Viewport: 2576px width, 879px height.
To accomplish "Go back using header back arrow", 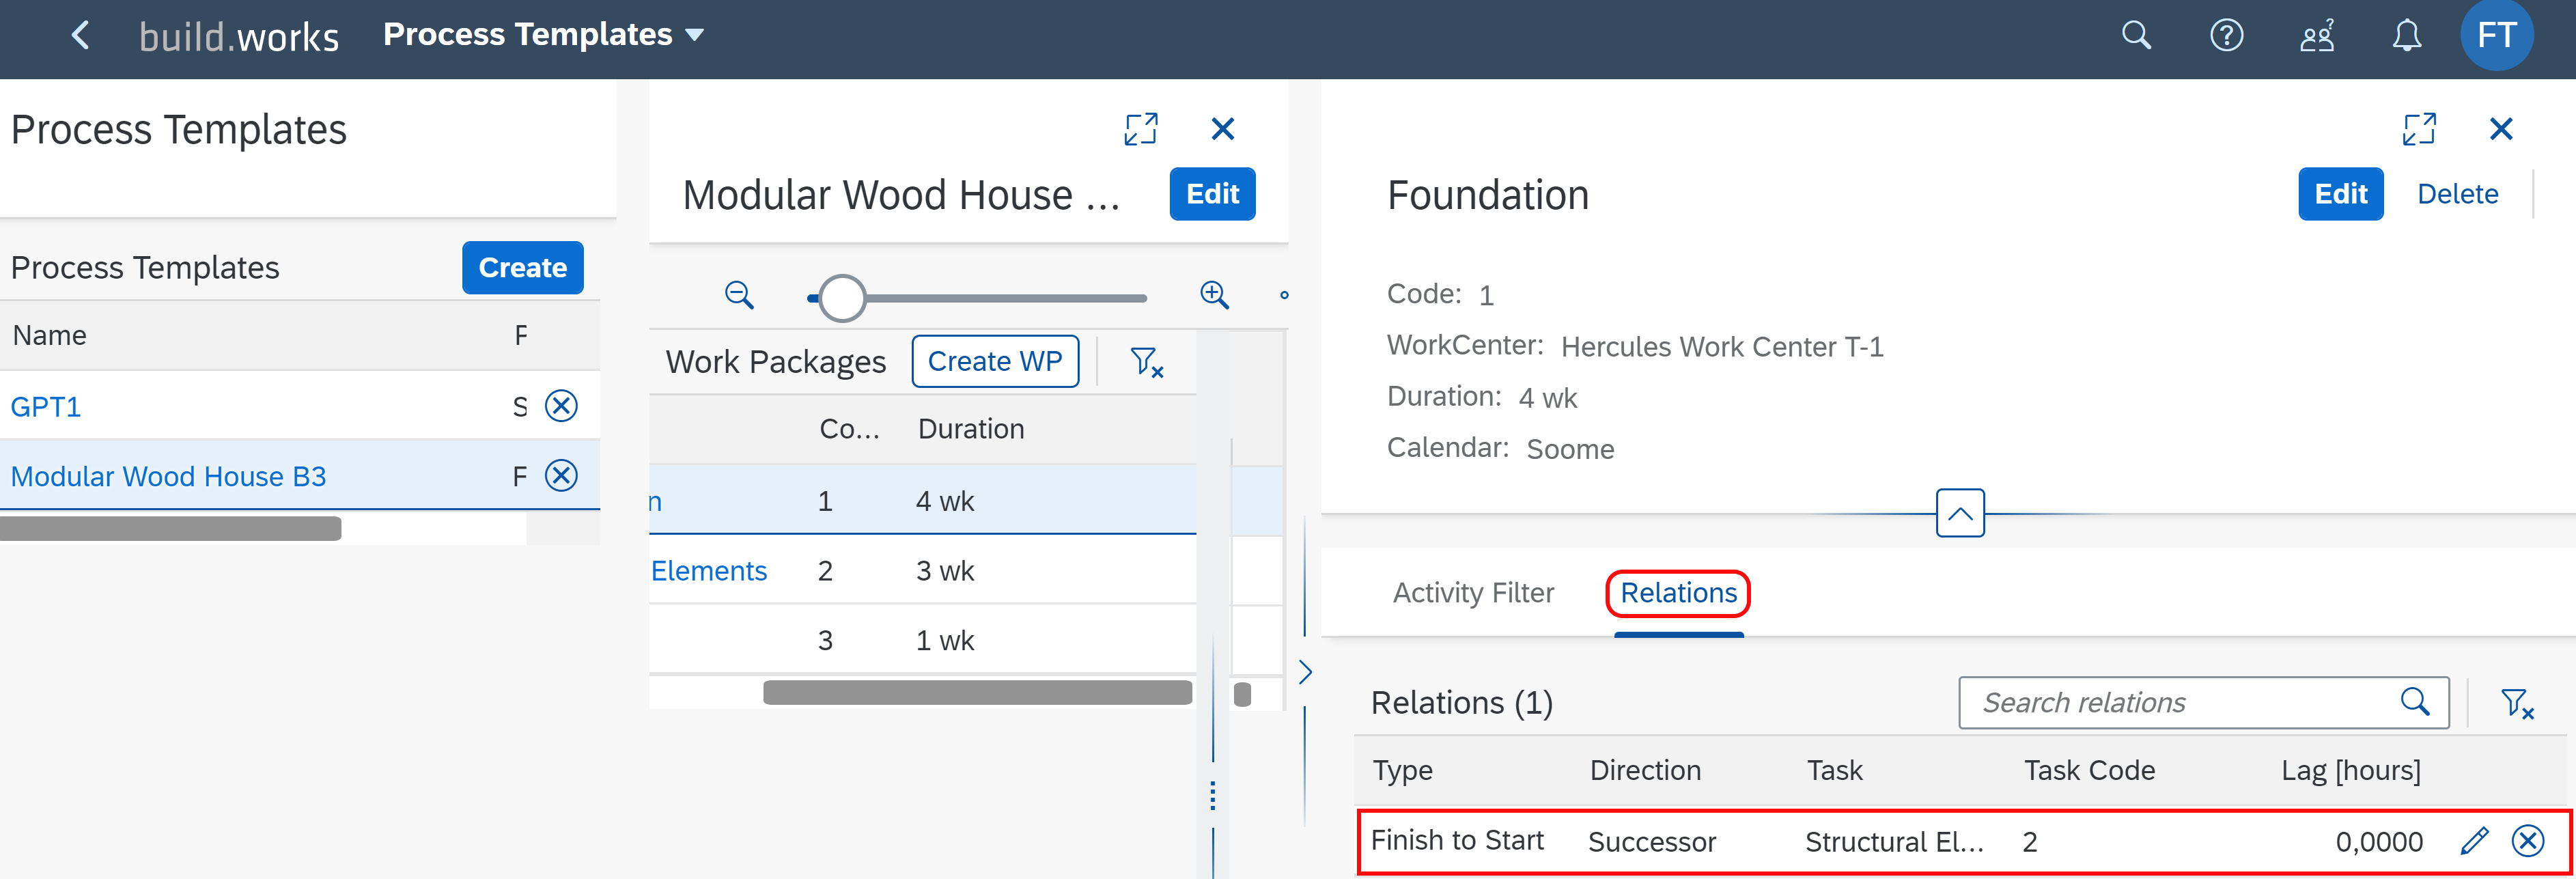I will click(81, 36).
